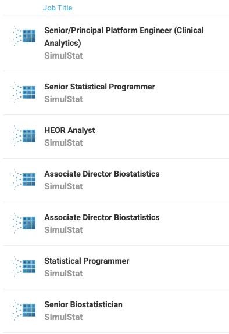Open the first Associate Director Biostatistics posting
The width and height of the screenshot is (229, 334).
pos(102,174)
